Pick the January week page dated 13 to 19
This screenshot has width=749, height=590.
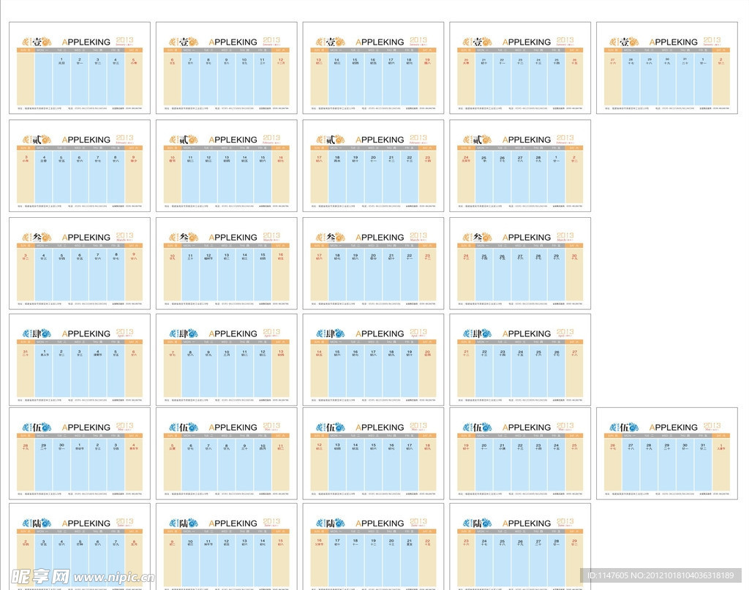(x=373, y=68)
